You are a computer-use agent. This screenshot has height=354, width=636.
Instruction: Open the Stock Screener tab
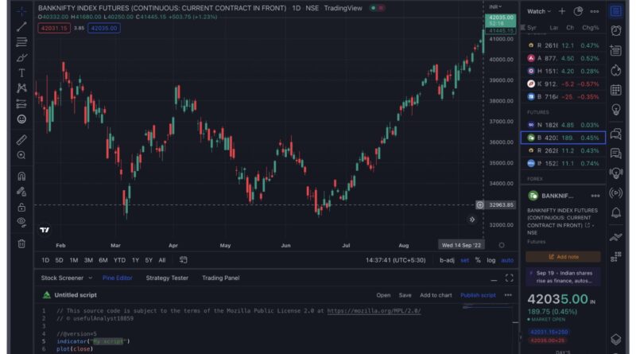click(x=62, y=278)
